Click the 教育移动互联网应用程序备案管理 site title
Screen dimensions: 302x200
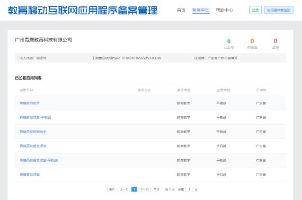coord(83,11)
